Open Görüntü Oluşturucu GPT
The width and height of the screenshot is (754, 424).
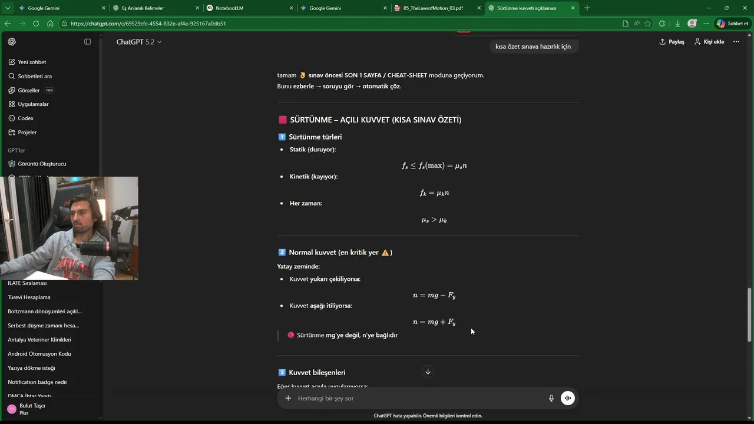[42, 164]
